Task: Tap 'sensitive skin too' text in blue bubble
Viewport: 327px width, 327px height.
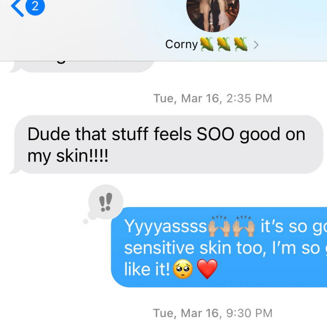Action: [x=196, y=248]
